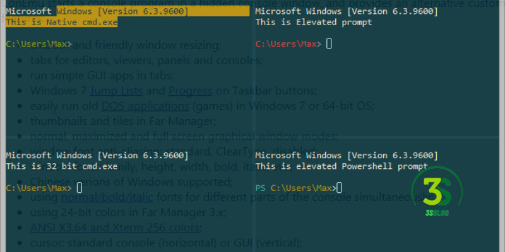Open ANSI X3.64 and Xterm 256 colors link
This screenshot has height=252, width=505.
[116, 227]
